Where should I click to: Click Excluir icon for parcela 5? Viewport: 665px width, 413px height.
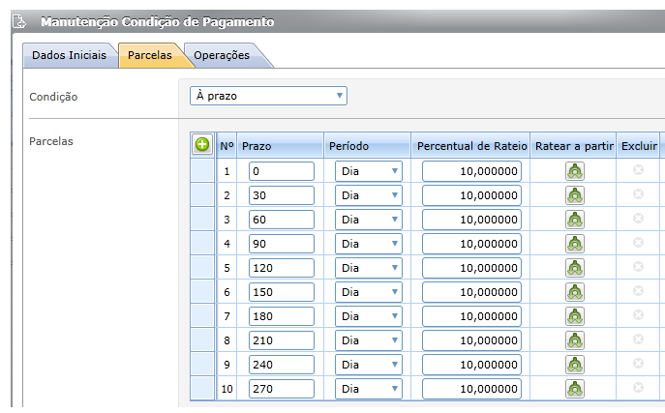(638, 266)
